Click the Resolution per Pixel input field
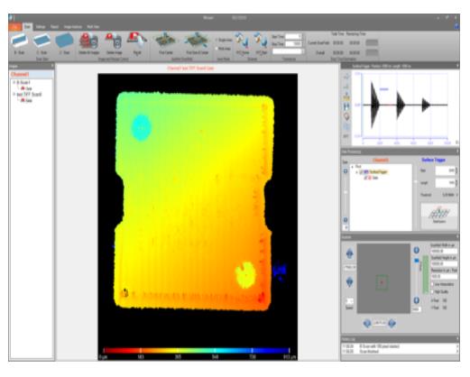470x377 pixels. coord(444,276)
